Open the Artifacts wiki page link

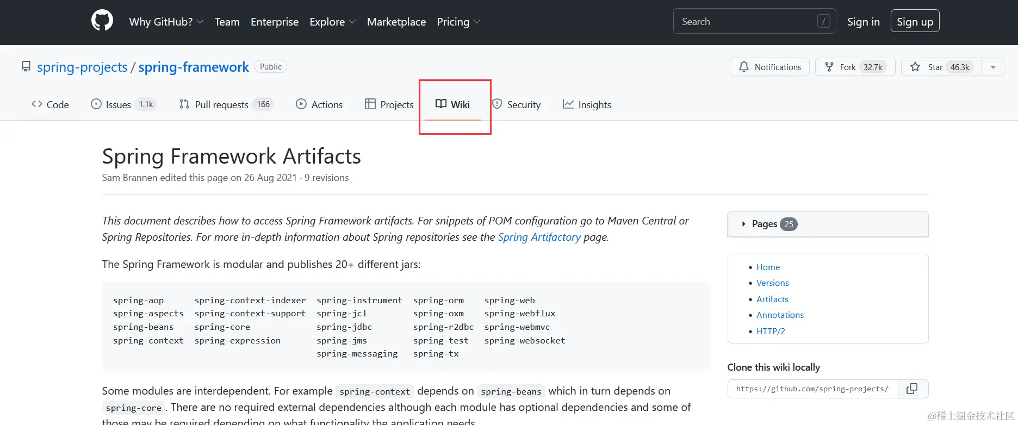pyautogui.click(x=772, y=299)
